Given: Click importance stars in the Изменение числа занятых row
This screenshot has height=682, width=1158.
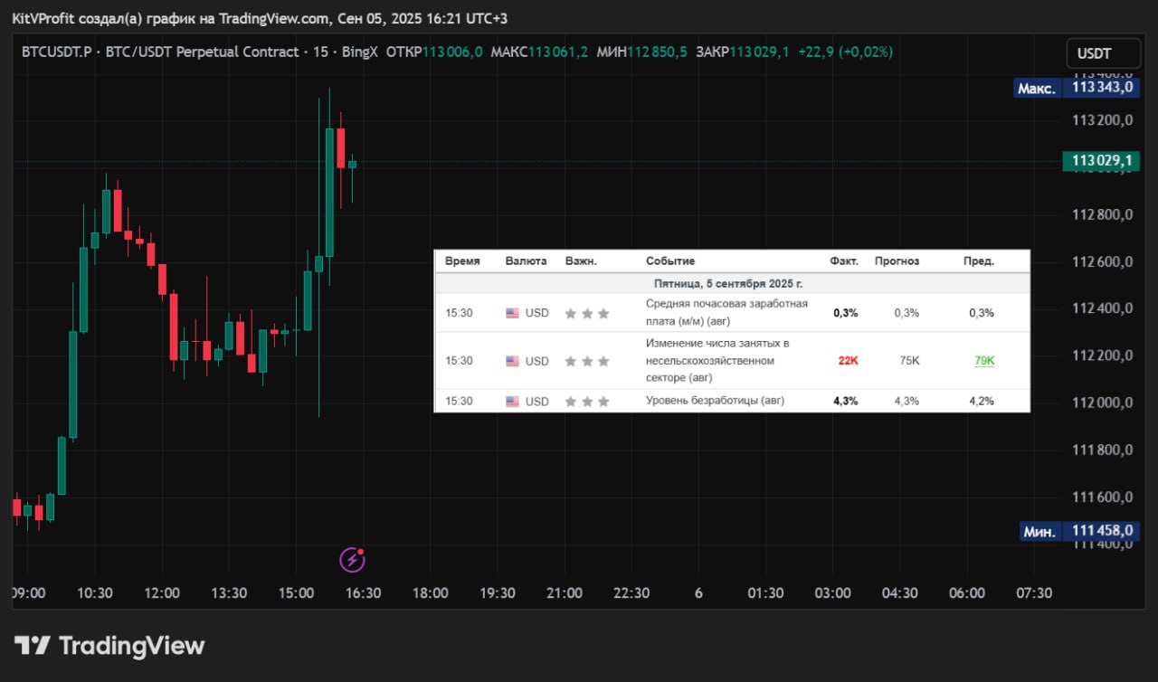Looking at the screenshot, I should pos(587,361).
